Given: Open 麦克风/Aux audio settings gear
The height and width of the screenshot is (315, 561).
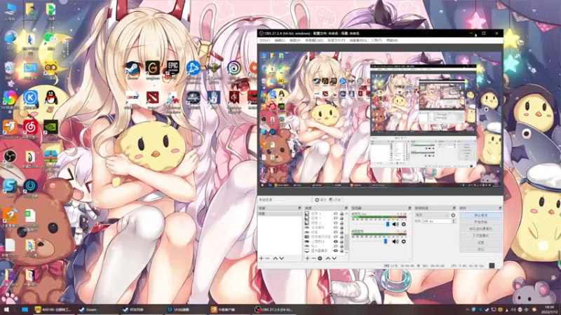Looking at the screenshot, I should [x=404, y=224].
